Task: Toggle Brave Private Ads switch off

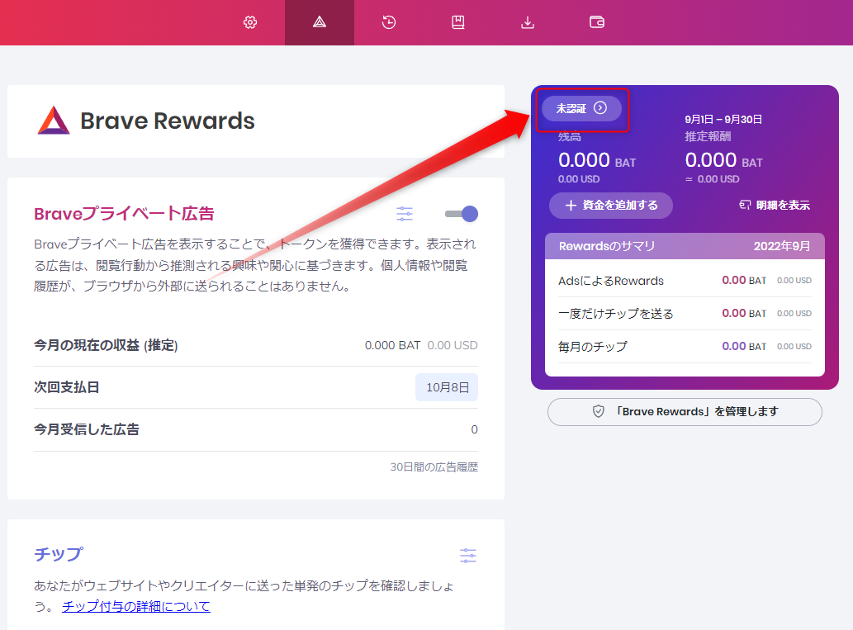Action: coord(462,214)
